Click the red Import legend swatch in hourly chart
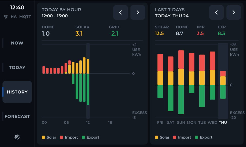The height and width of the screenshot is (147, 246). point(61,137)
